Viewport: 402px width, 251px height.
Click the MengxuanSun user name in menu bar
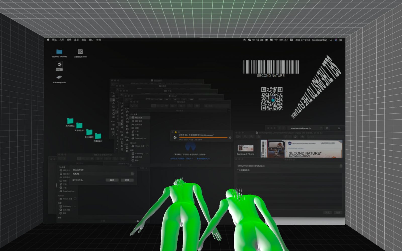pyautogui.click(x=320, y=40)
